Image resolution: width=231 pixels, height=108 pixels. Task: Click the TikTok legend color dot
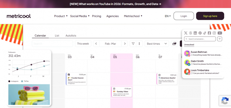click(22, 81)
